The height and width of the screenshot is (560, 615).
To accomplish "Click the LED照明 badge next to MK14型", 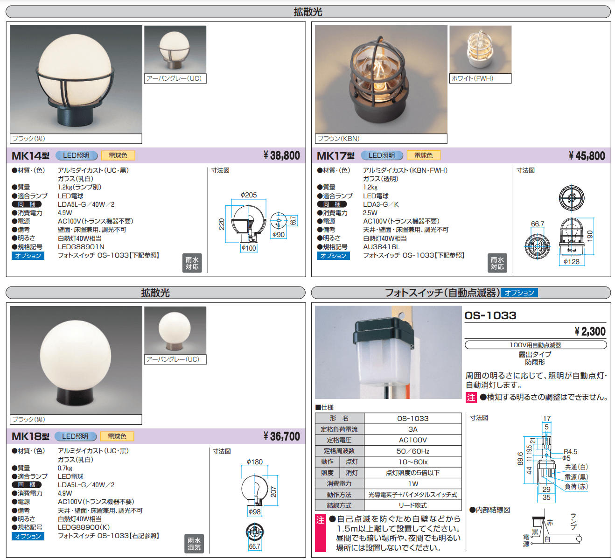I will 77,155.
